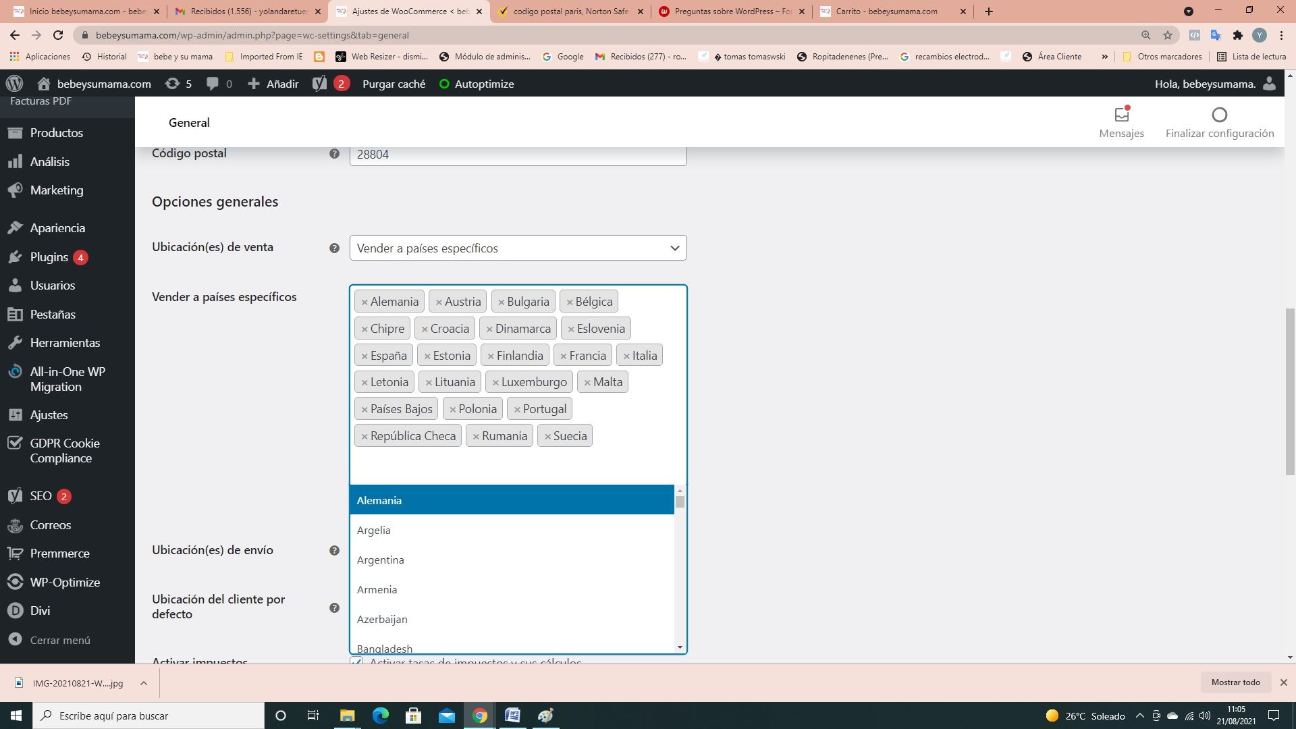Show help for Ubicación(es) de envío

pos(334,551)
